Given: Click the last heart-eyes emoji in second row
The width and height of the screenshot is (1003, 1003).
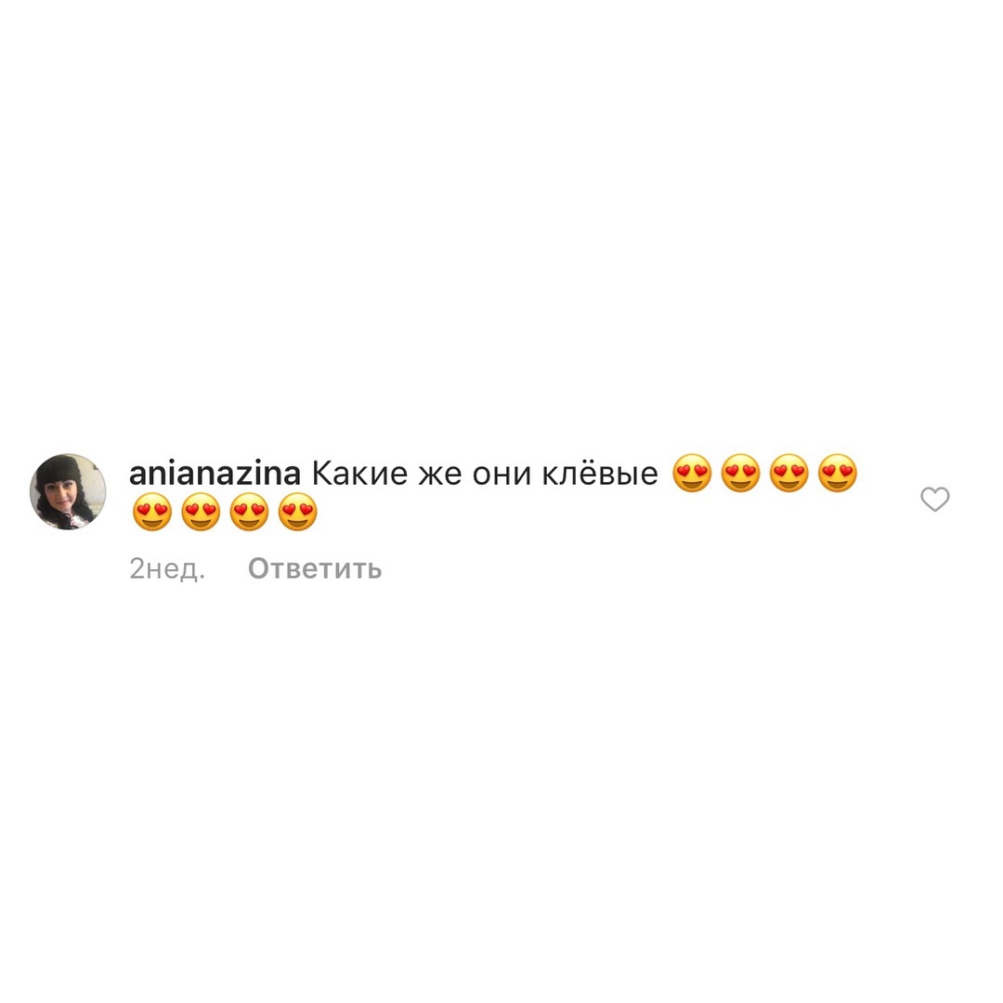Looking at the screenshot, I should (297, 512).
